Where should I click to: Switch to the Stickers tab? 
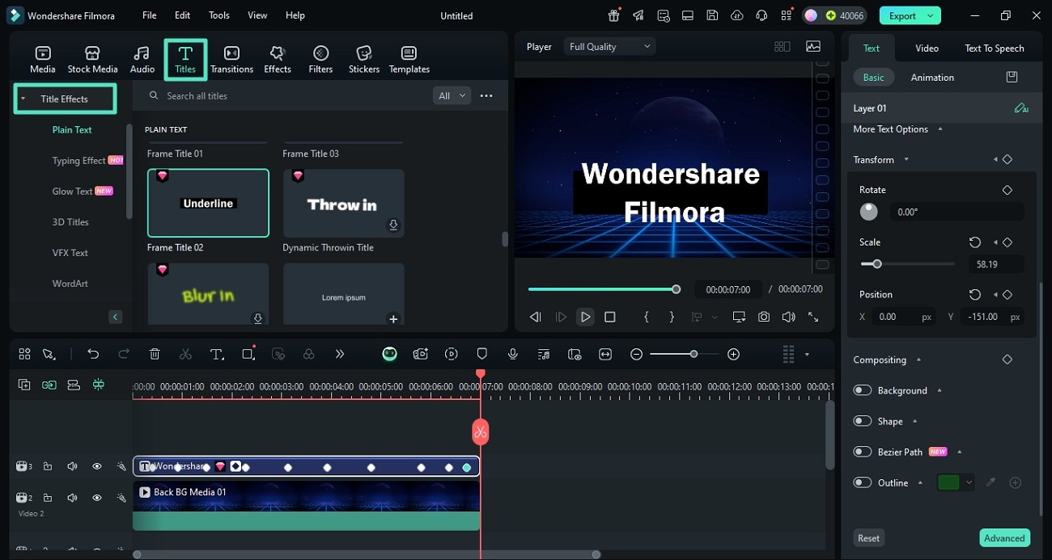pyautogui.click(x=364, y=60)
